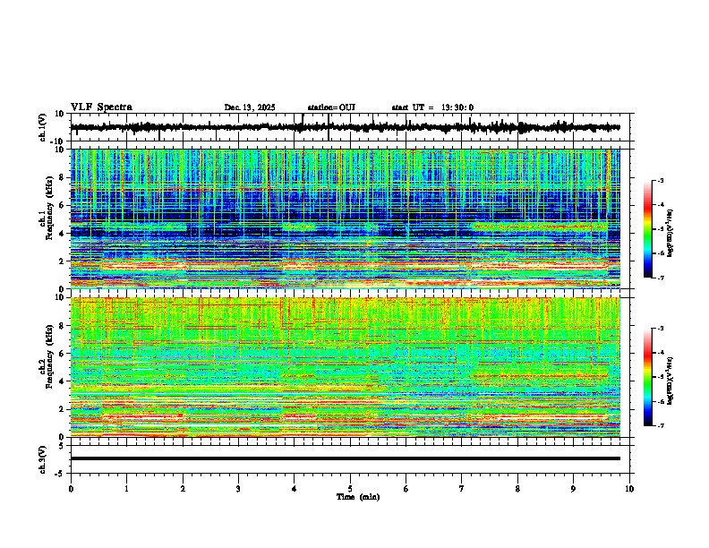
Task: Click the "ch.3(V)" axis label
Action: [43, 459]
